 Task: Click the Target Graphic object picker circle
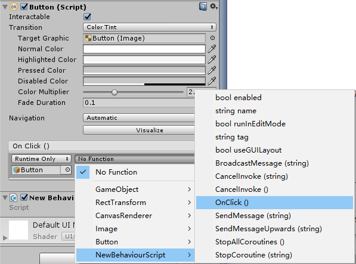(212, 38)
